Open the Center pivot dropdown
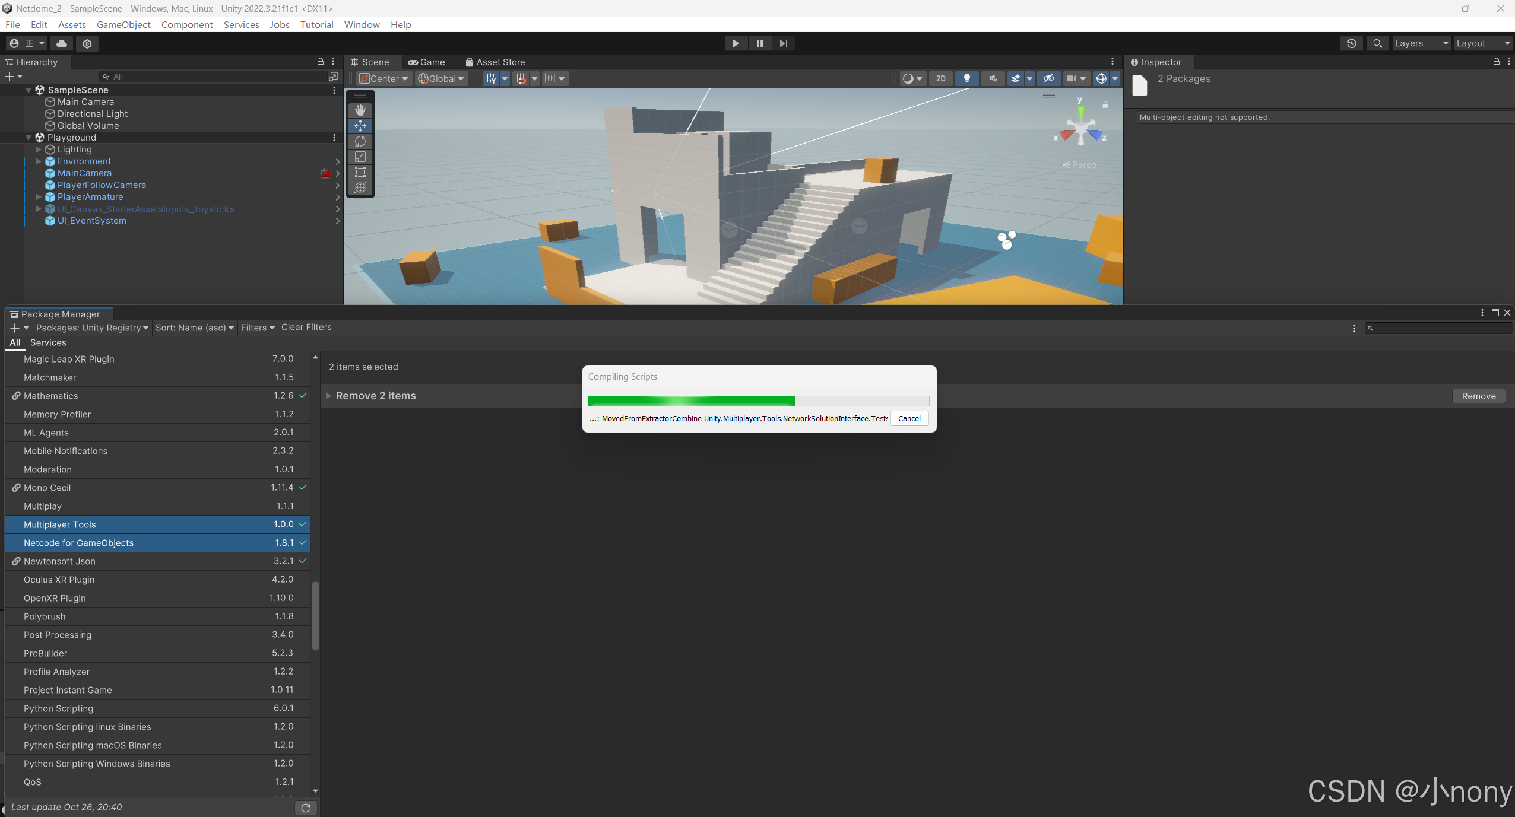1515x817 pixels. click(383, 78)
